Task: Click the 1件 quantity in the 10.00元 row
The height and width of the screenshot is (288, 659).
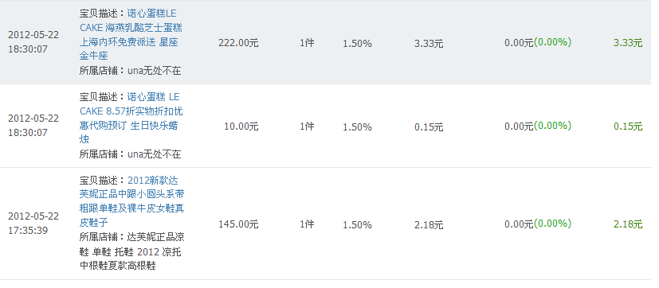Action: 307,126
